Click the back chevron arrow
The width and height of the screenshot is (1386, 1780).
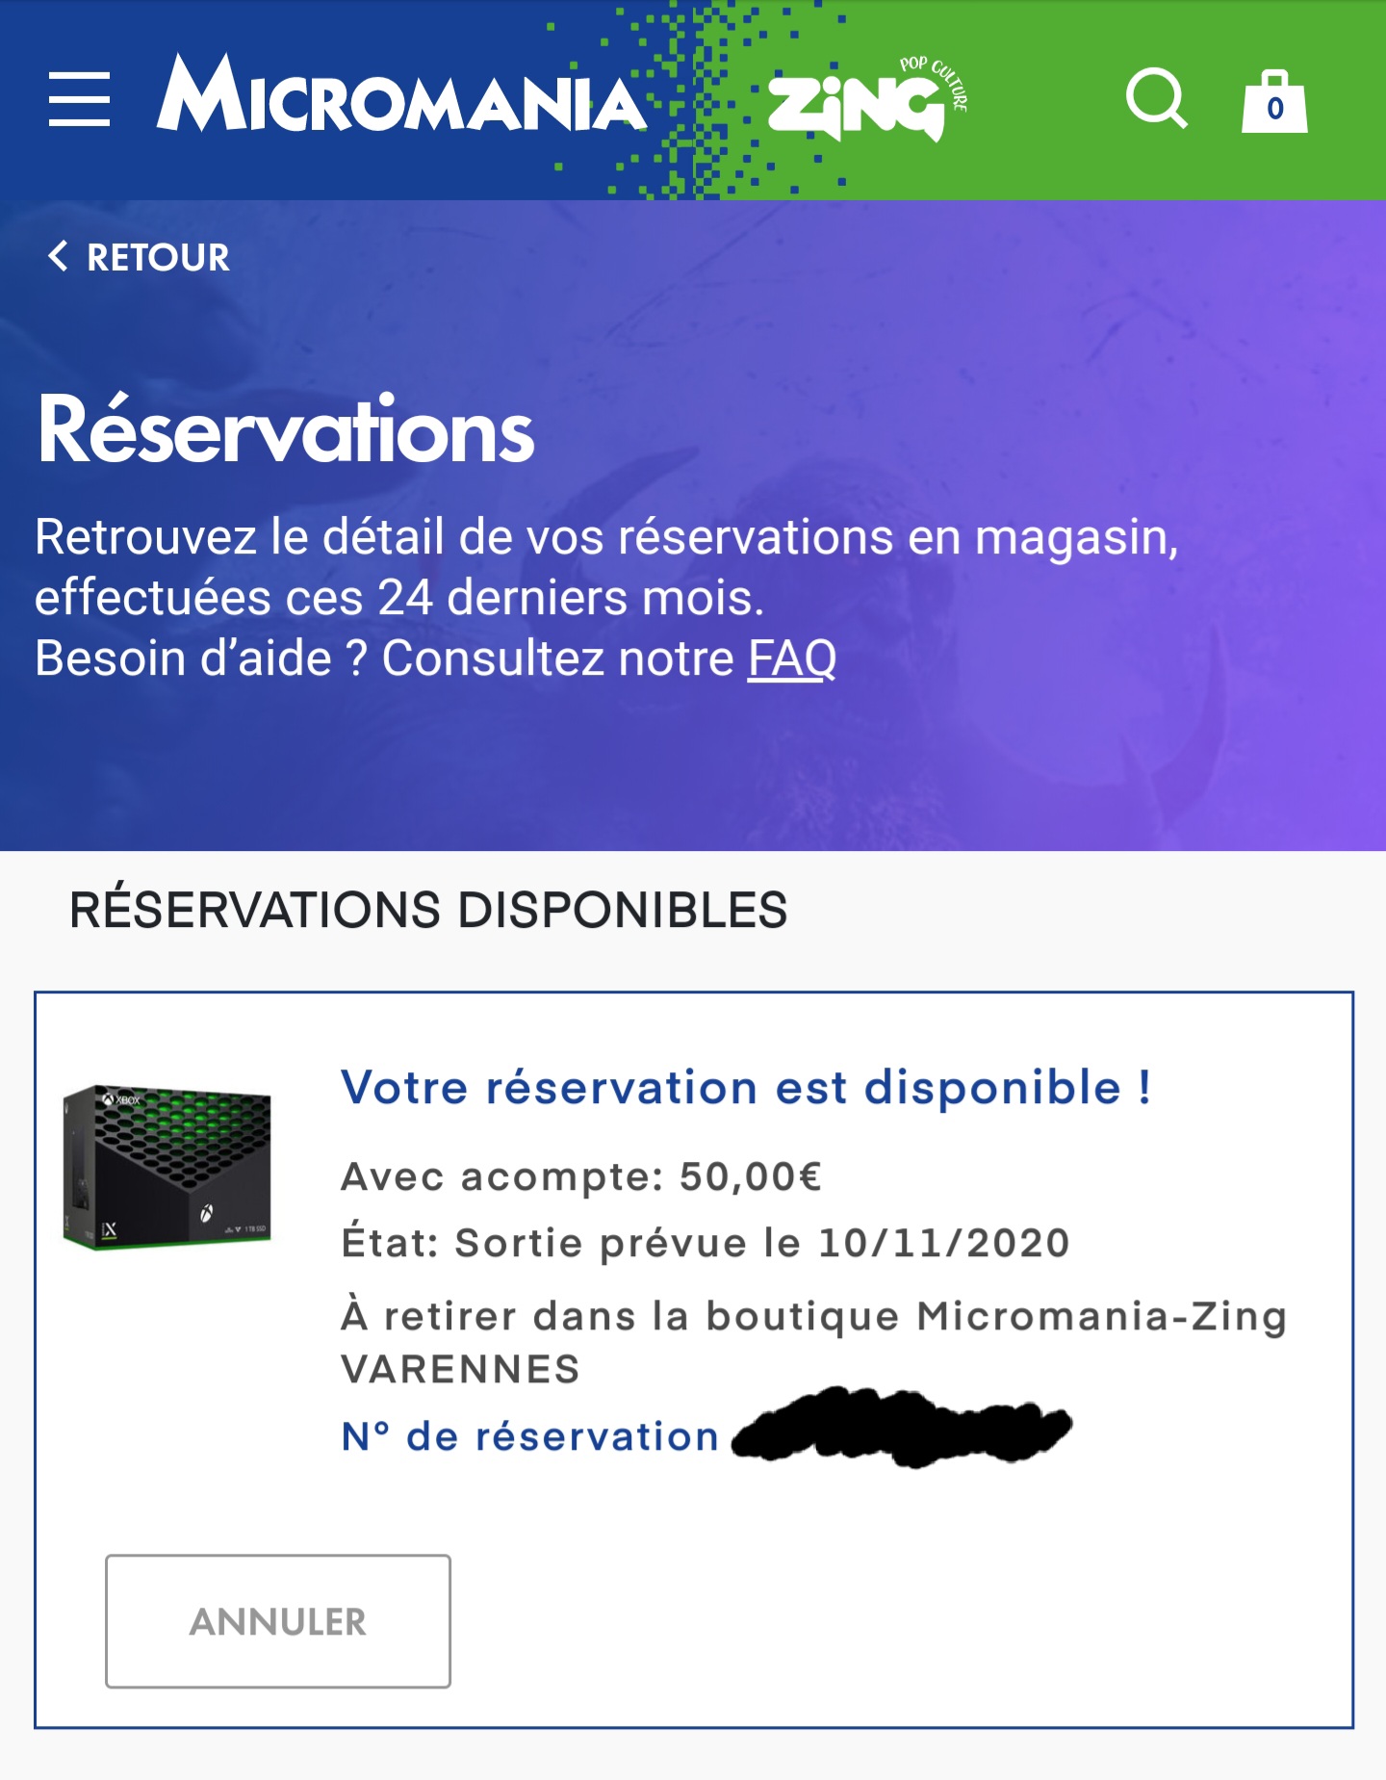(58, 256)
